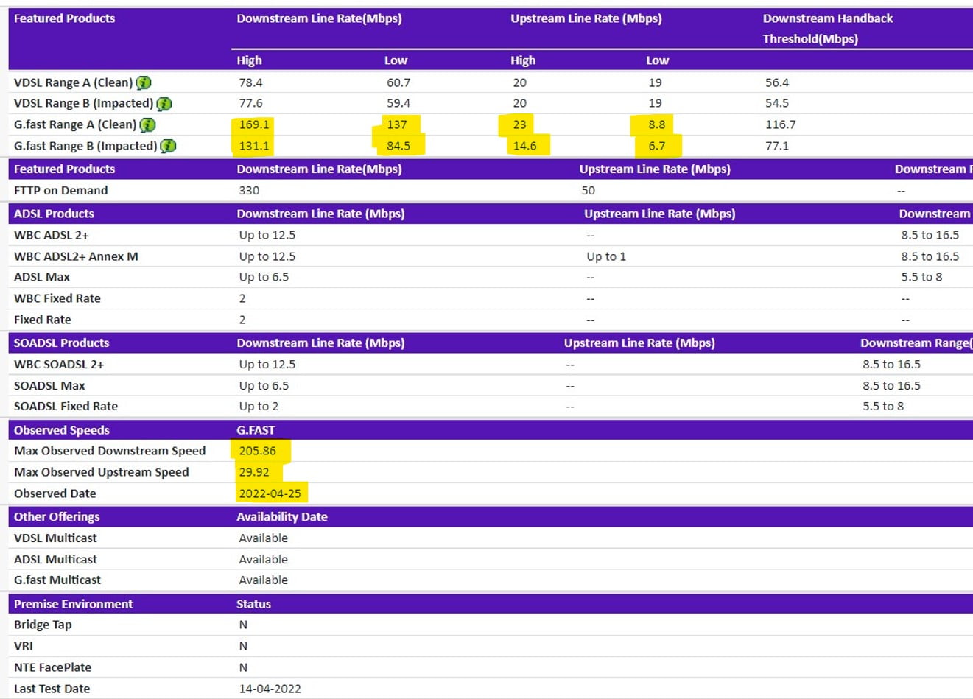The image size is (973, 699).
Task: Select the highlighted 84.5 low downstream value
Action: point(398,146)
